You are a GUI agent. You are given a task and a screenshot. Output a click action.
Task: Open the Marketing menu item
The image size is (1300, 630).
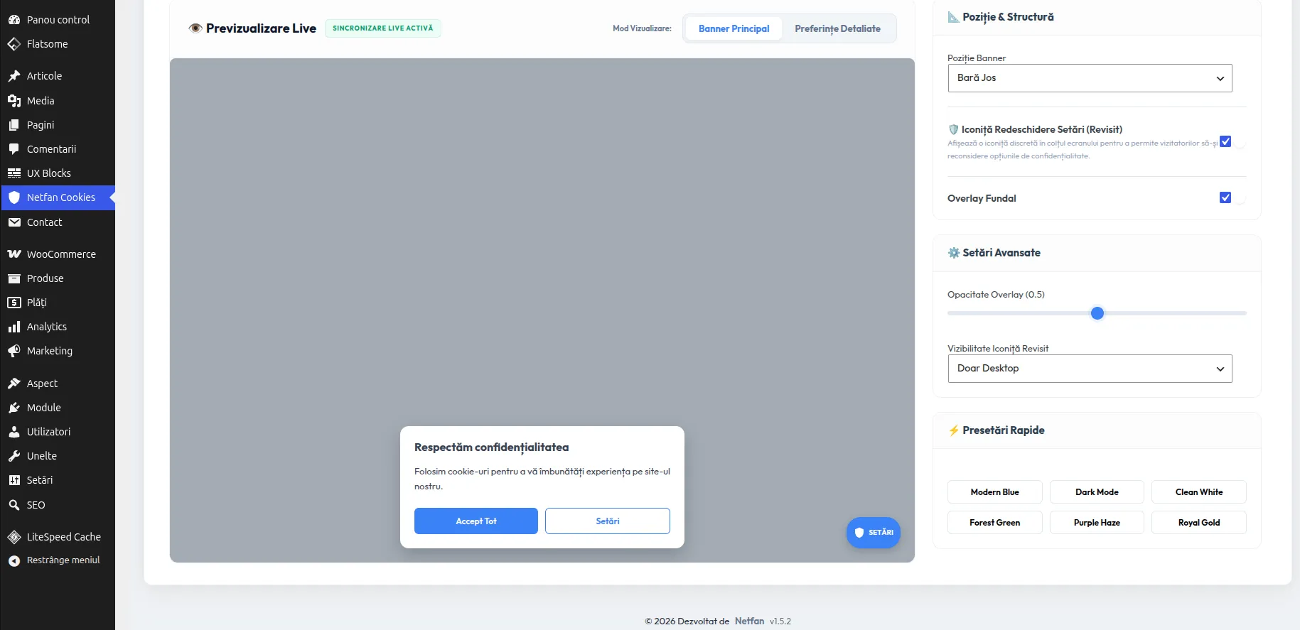58,351
